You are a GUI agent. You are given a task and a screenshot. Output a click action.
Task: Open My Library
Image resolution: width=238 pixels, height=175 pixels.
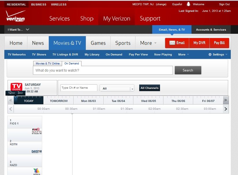92,55
